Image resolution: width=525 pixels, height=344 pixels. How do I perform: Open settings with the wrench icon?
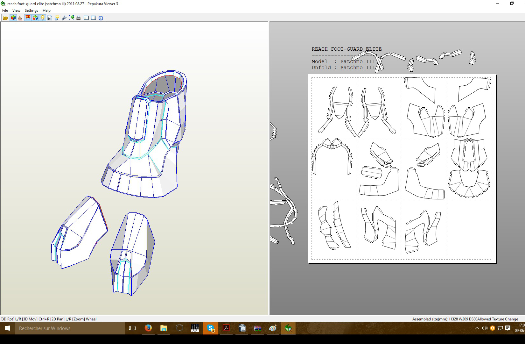tap(64, 18)
